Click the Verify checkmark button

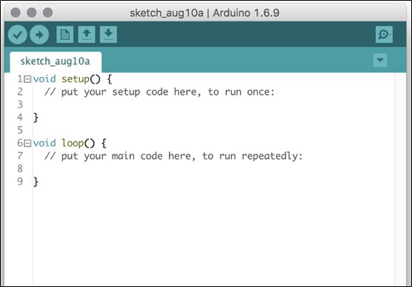[x=17, y=35]
